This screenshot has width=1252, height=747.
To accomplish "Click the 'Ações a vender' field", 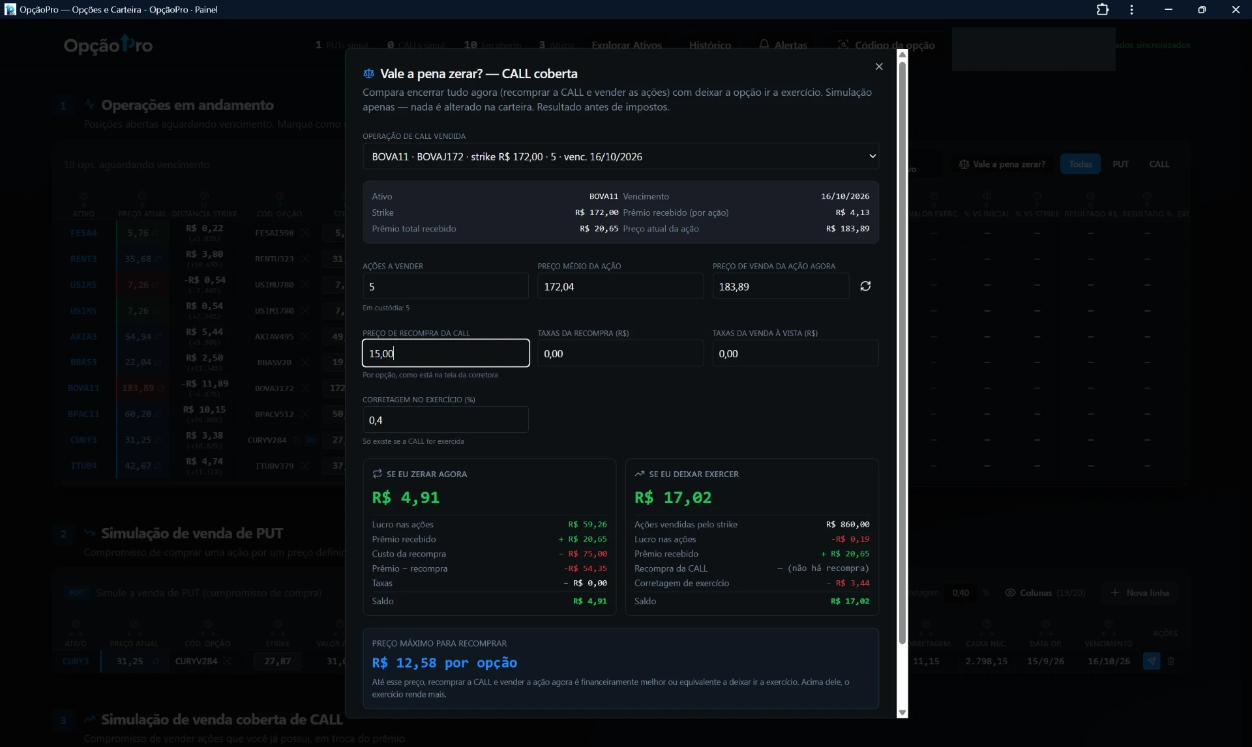I will coord(445,286).
